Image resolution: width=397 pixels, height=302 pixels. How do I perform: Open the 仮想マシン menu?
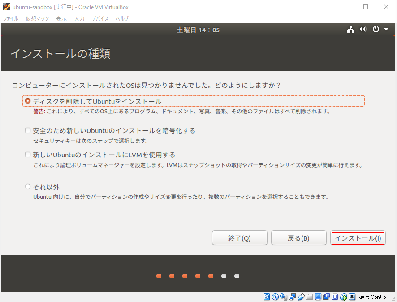(37, 18)
